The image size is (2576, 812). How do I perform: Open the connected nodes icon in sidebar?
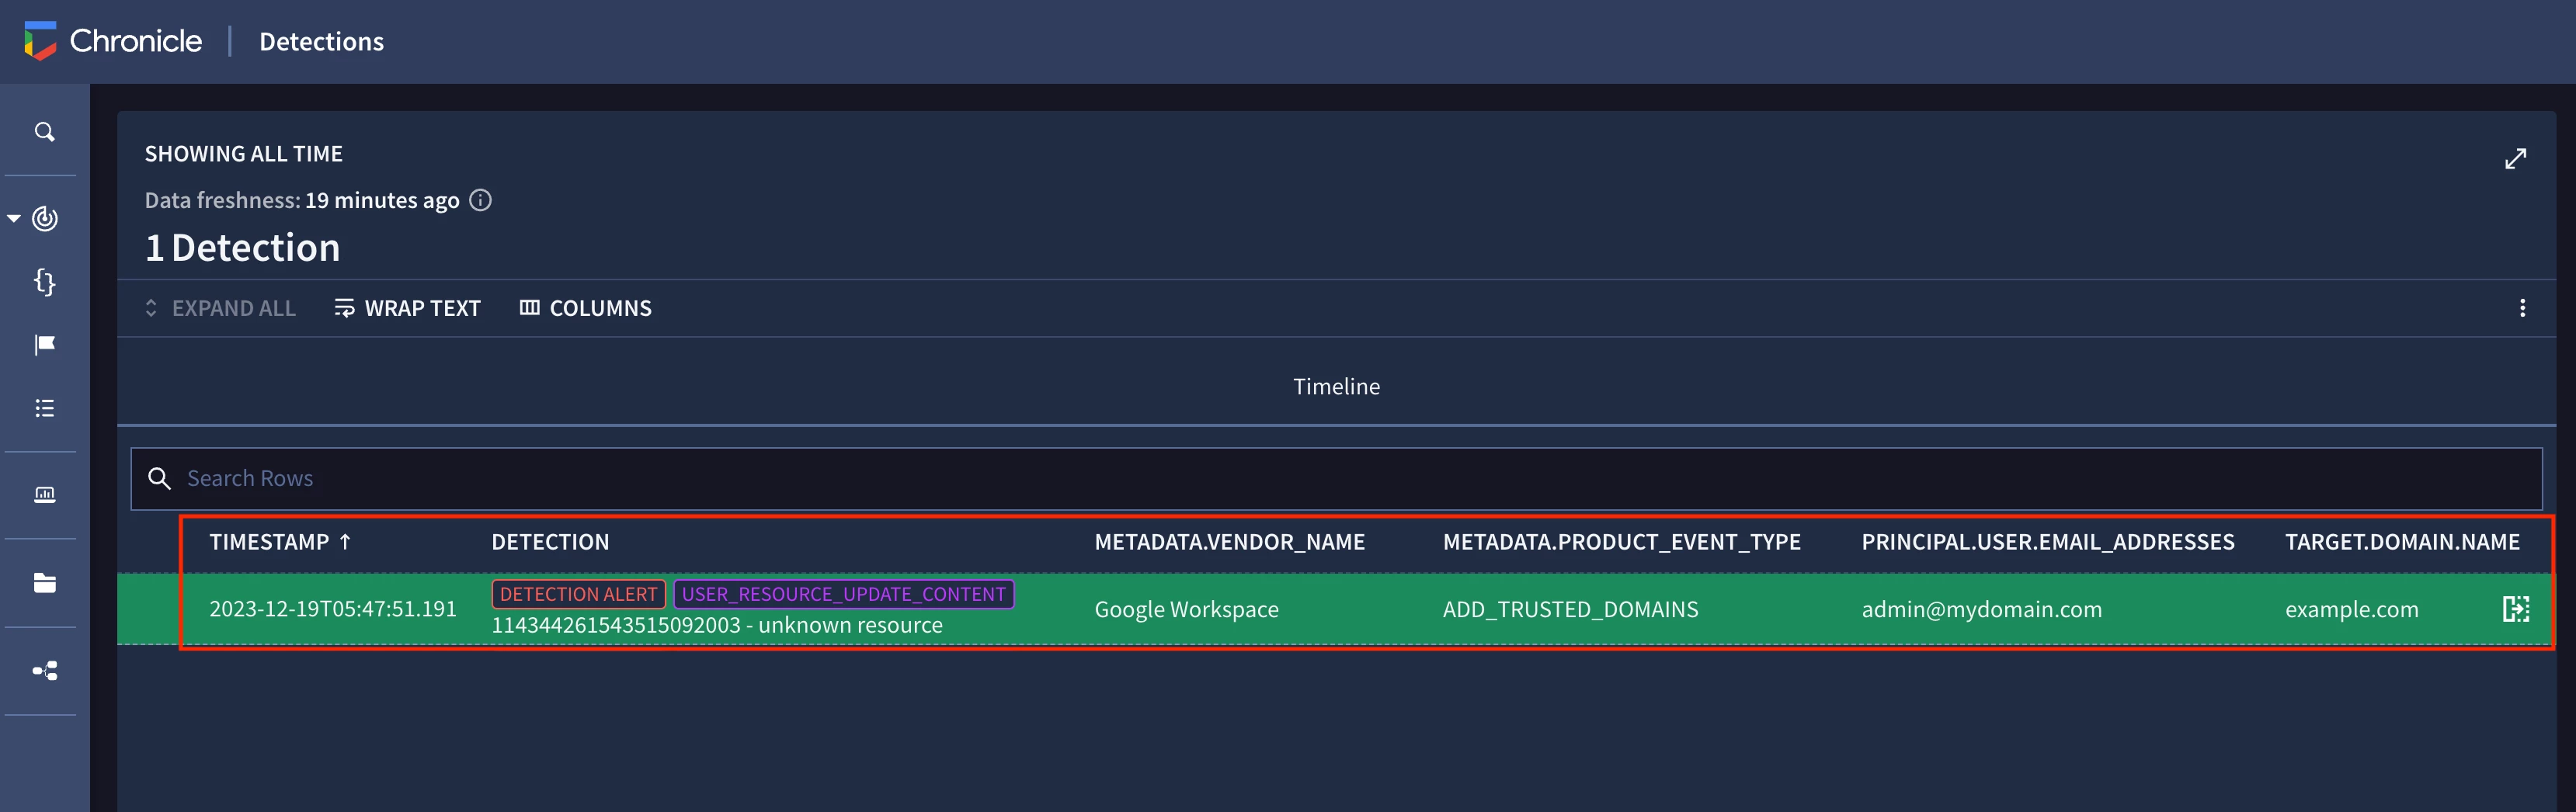tap(45, 670)
